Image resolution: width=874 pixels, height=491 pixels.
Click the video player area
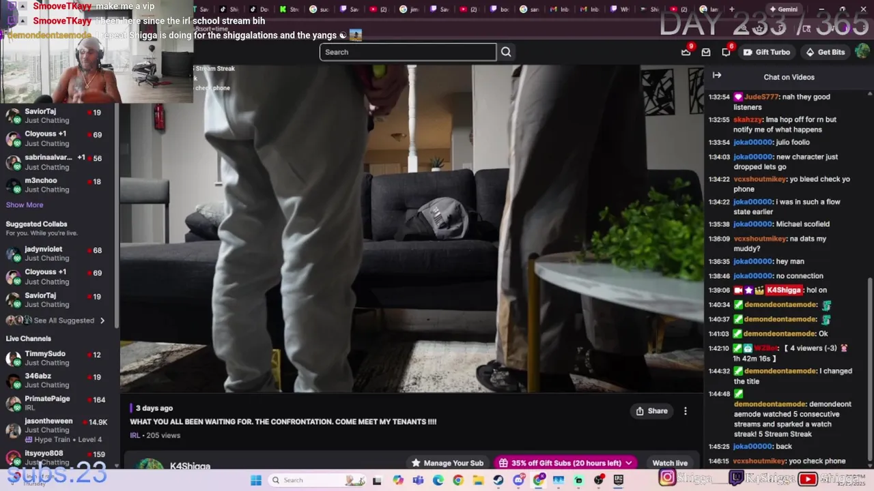pos(412,229)
